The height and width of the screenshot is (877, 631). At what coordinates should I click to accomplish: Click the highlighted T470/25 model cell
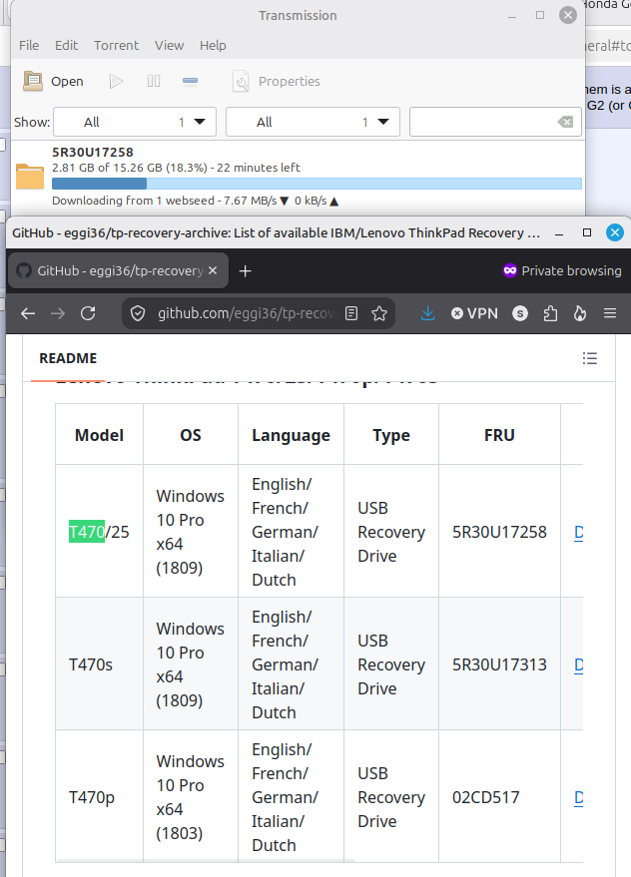[x=99, y=532]
